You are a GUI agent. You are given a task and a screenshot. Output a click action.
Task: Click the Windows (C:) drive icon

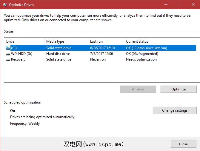(x=8, y=48)
